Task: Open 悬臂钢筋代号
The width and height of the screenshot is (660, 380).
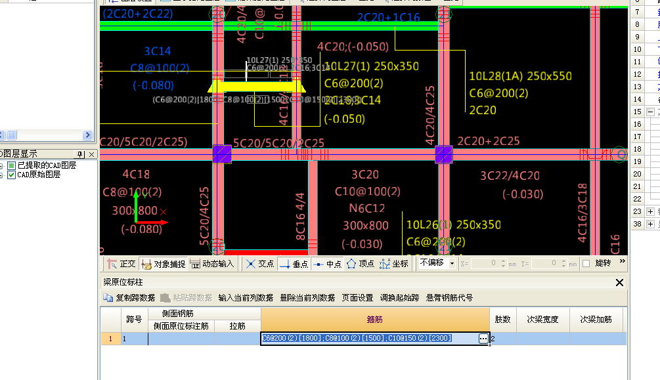Action: (x=449, y=298)
